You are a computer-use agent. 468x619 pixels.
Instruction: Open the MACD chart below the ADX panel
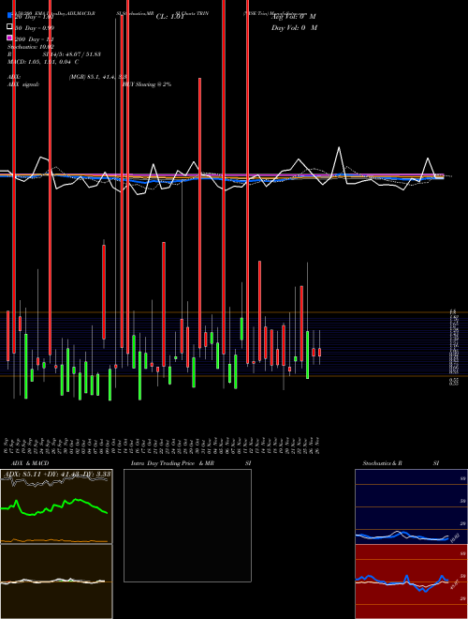(56, 581)
